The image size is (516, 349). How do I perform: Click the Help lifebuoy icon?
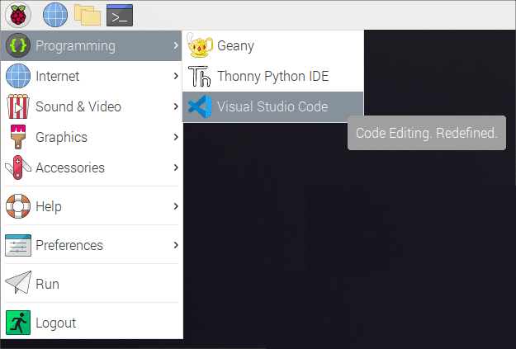click(x=18, y=206)
